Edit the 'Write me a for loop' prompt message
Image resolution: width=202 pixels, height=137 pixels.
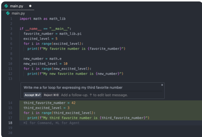point(73,87)
